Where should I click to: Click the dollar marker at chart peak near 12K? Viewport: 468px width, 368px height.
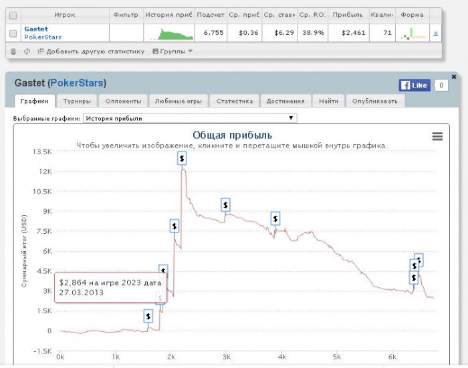click(182, 158)
